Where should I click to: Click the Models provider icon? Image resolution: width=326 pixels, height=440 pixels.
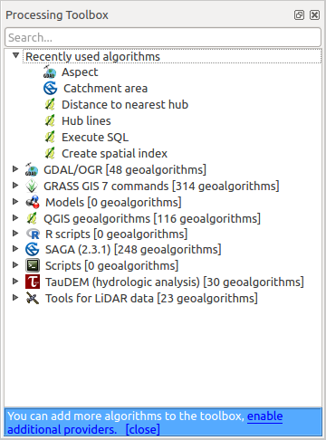(x=33, y=202)
